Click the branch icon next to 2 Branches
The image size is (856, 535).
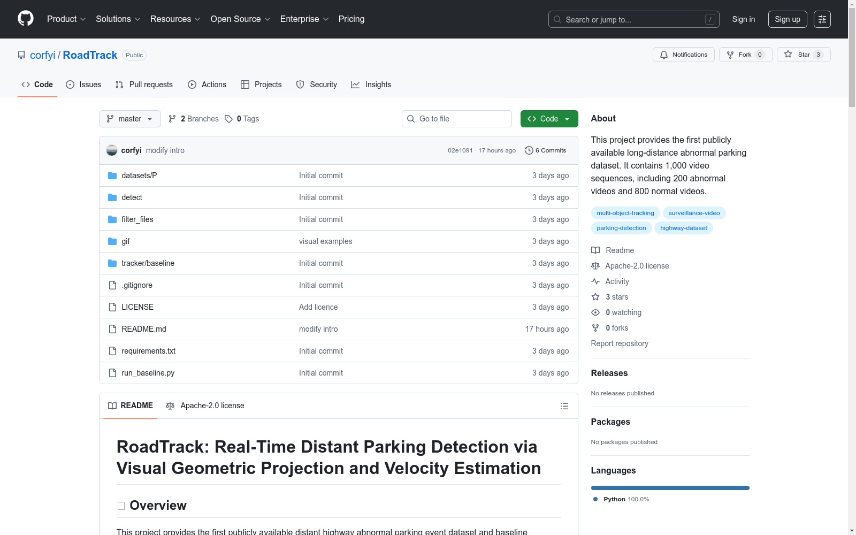[172, 119]
